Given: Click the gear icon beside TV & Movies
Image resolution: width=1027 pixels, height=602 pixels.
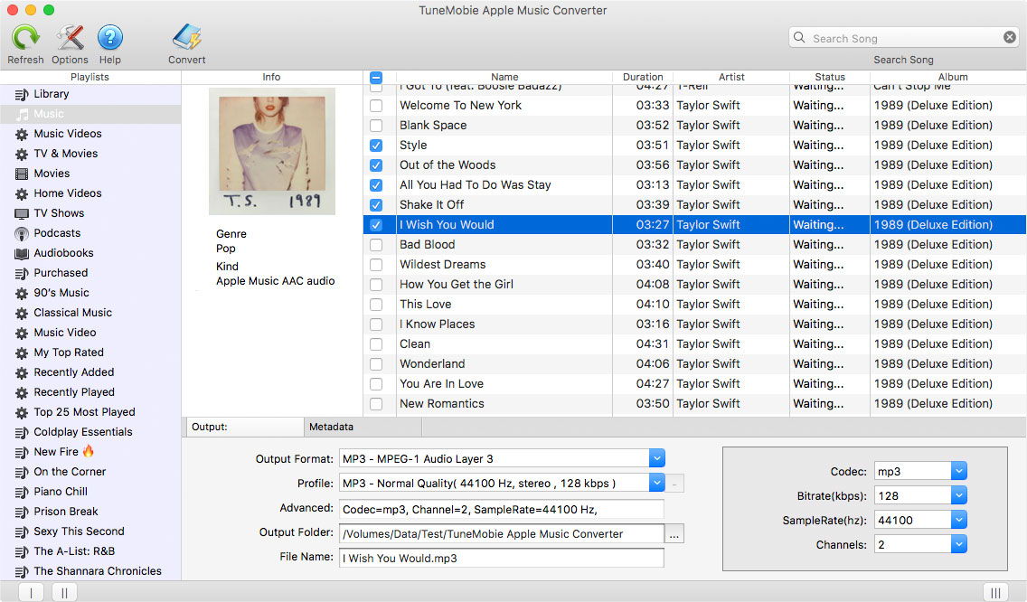Looking at the screenshot, I should 22,154.
